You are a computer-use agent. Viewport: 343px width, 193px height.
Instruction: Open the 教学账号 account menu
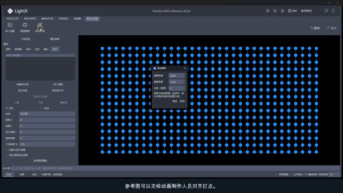307,11
